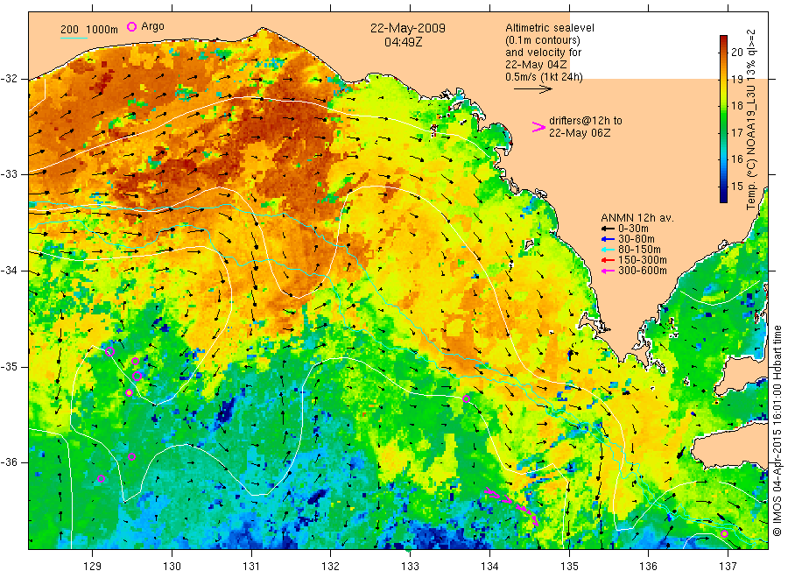Click the 20 label on temperature scale
The height and width of the screenshot is (578, 788).
(736, 52)
